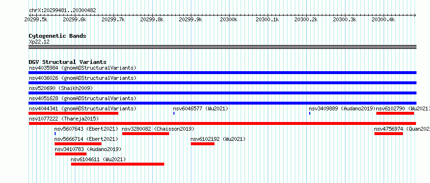Select the small blue marker under nsv3409889
Viewport: 430px width, 183px height.
tap(310, 113)
